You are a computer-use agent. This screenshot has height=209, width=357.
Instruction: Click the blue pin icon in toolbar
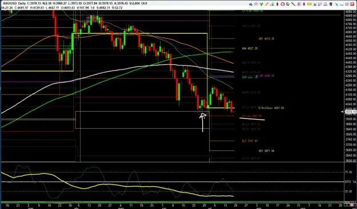[x=336, y=4]
